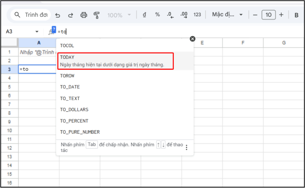This screenshot has width=305, height=188.
Task: Open the zoom 100% dropdown
Action: tap(119, 15)
